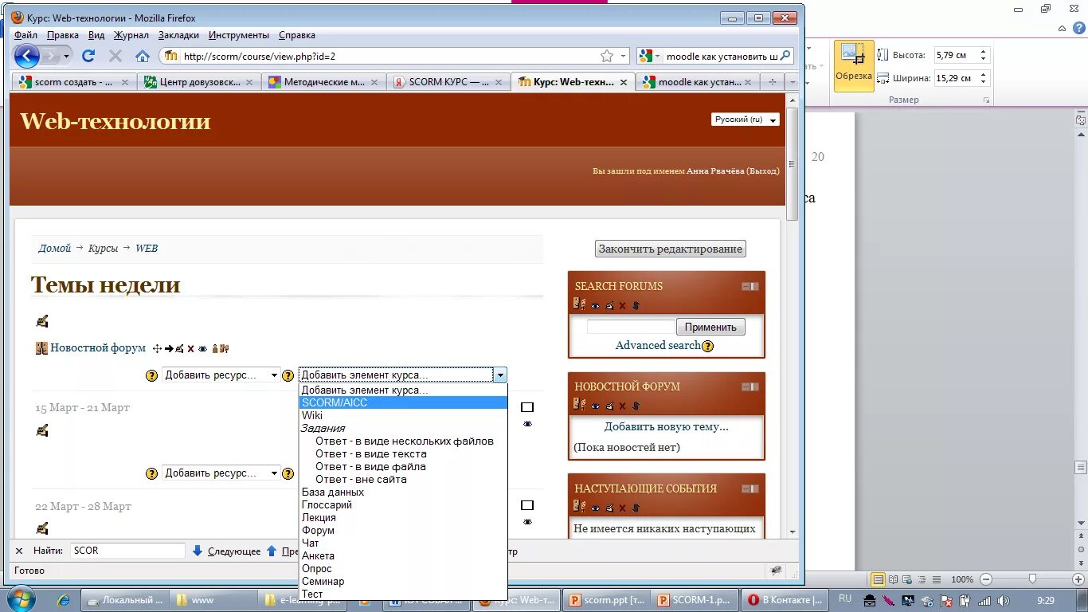Select the Обрезка crop tool in ribbon
Image resolution: width=1088 pixels, height=612 pixels.
point(853,65)
